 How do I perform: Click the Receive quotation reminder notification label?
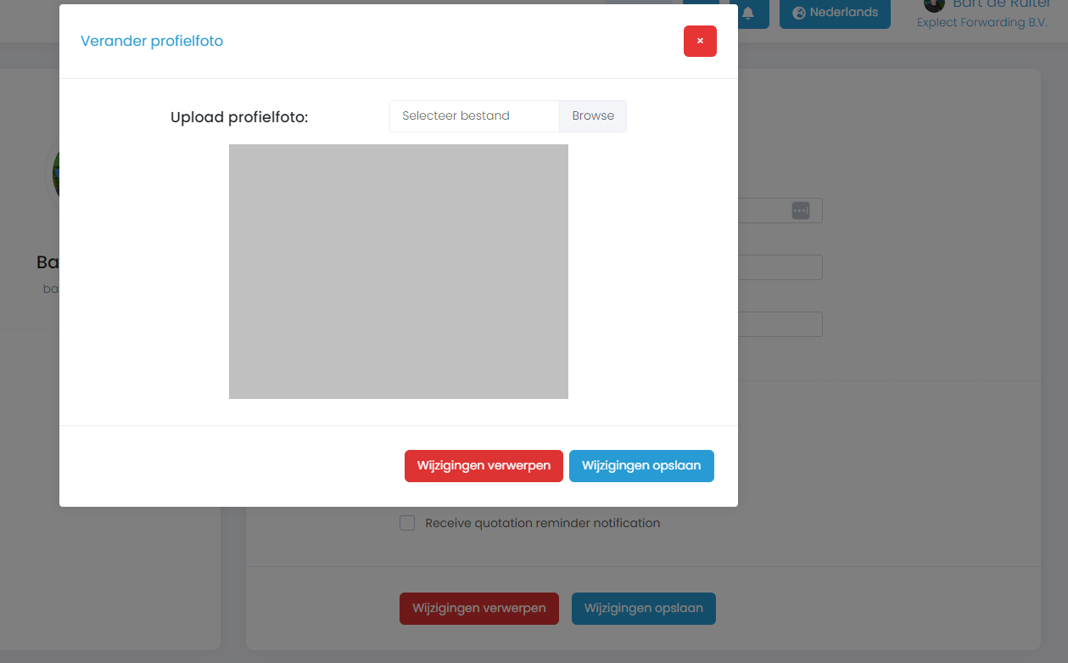(542, 523)
